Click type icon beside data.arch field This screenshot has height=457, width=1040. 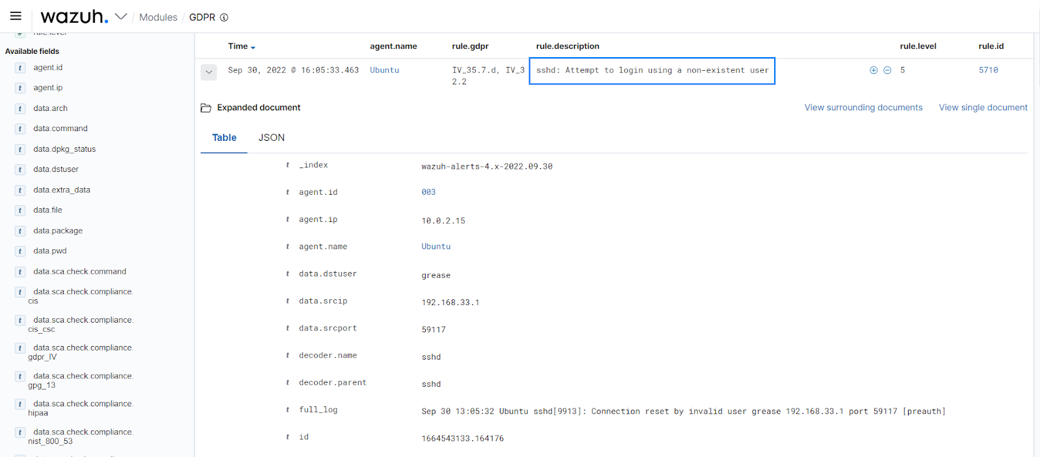pyautogui.click(x=20, y=109)
